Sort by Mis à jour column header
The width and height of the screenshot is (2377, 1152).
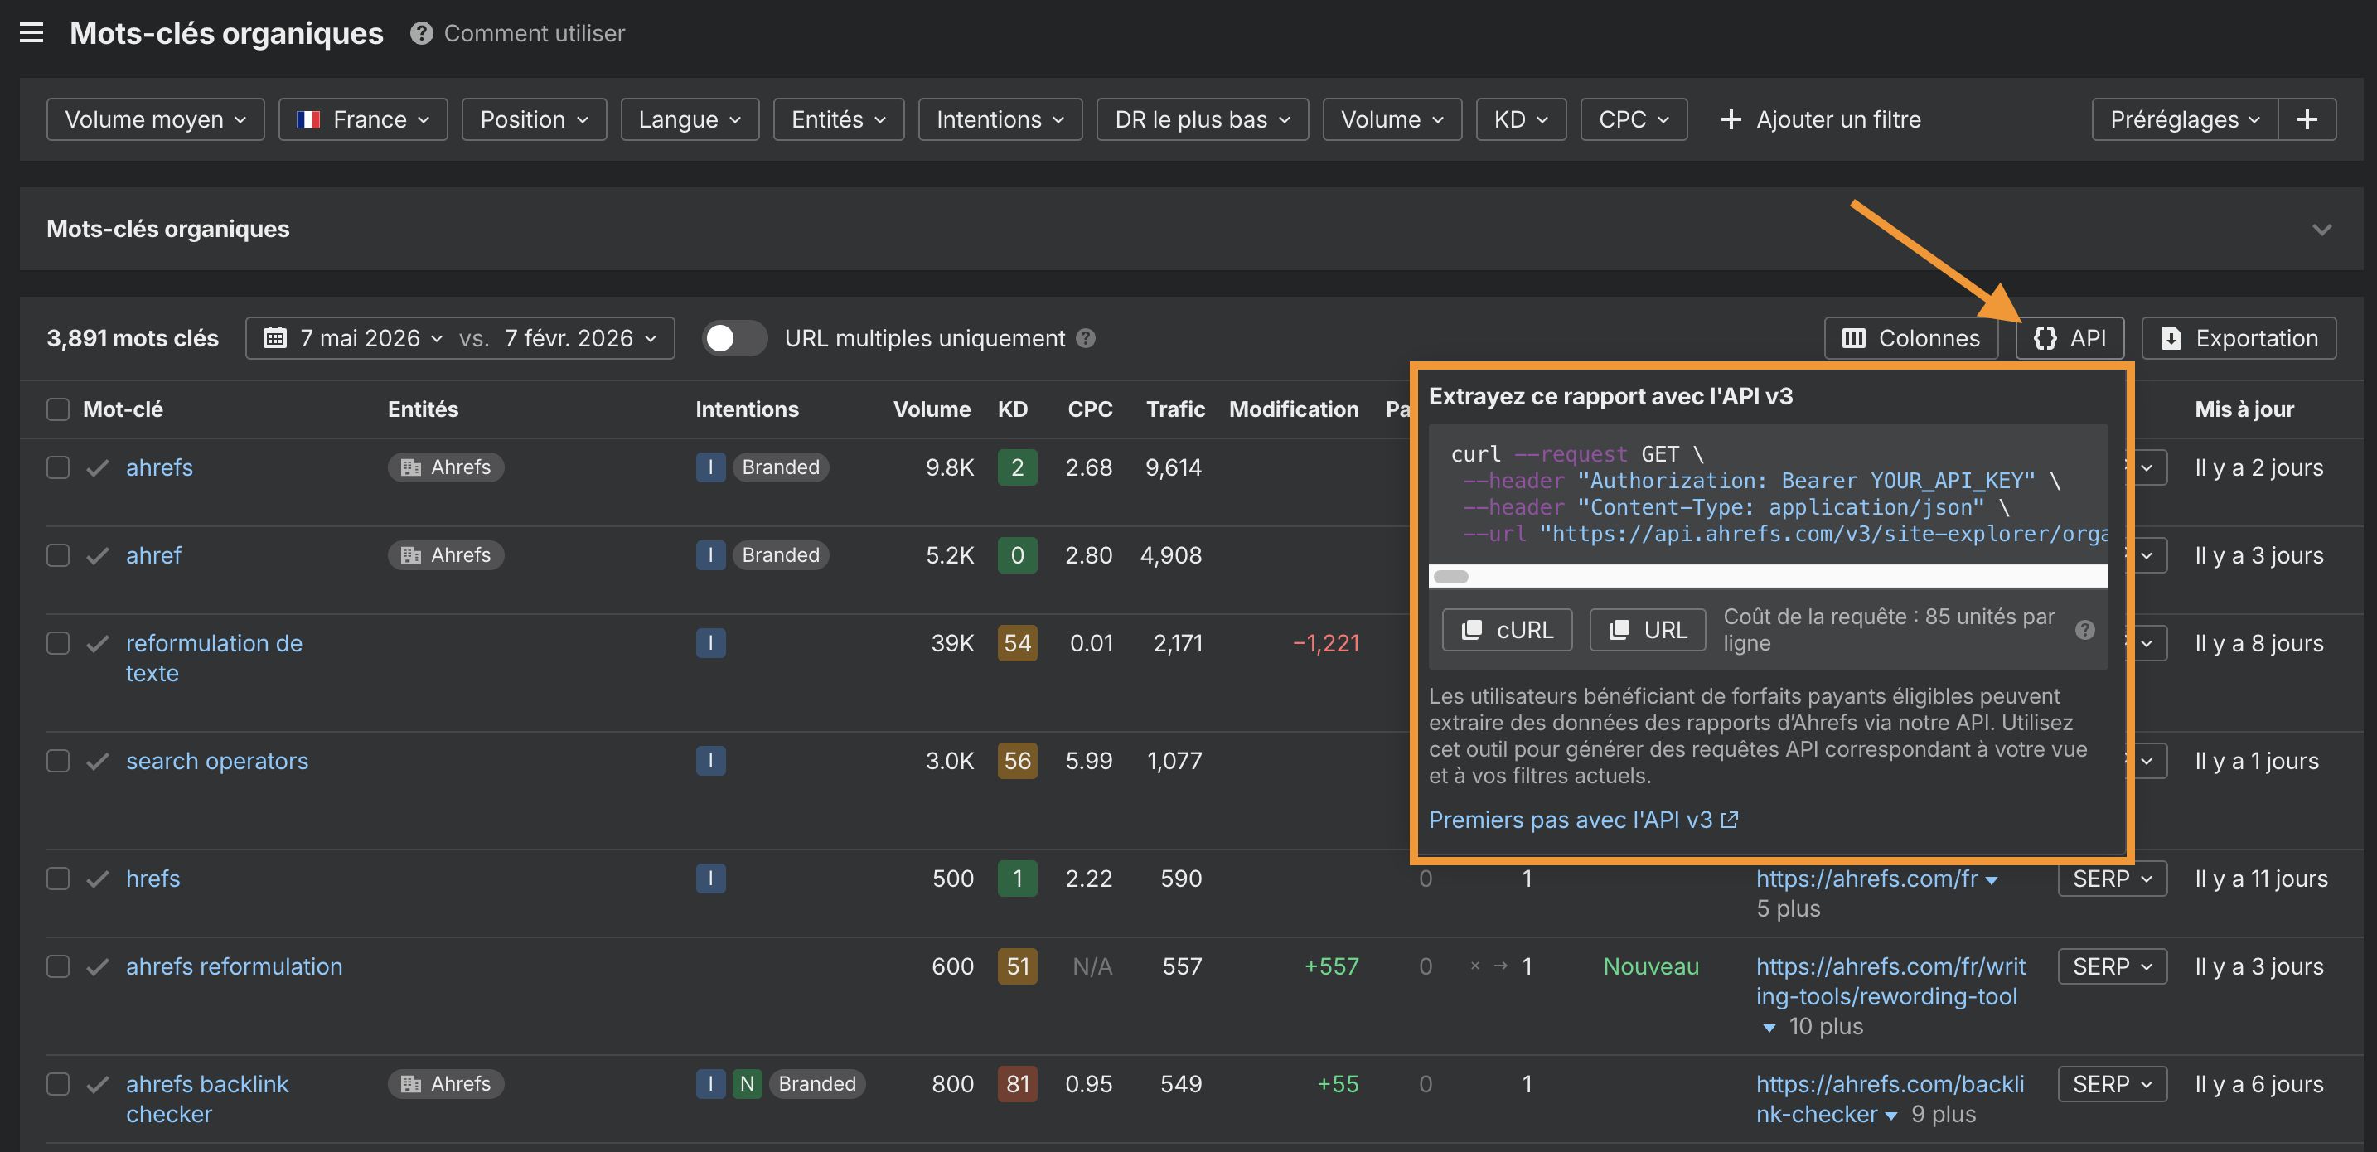(2244, 409)
